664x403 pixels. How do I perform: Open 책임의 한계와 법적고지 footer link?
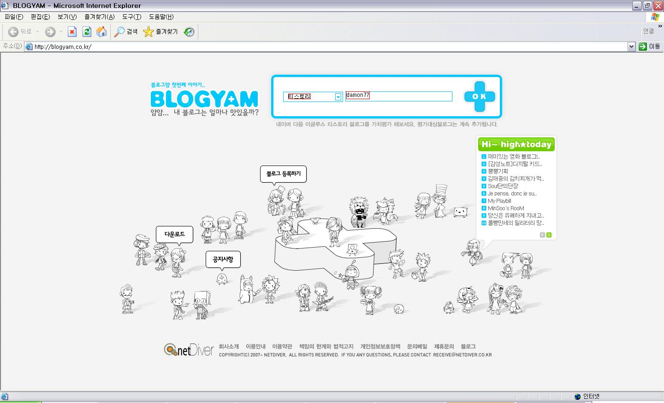point(326,346)
